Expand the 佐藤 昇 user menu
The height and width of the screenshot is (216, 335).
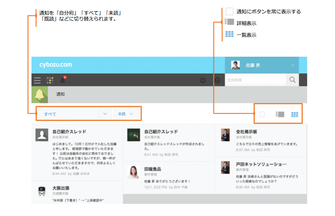tap(293, 65)
